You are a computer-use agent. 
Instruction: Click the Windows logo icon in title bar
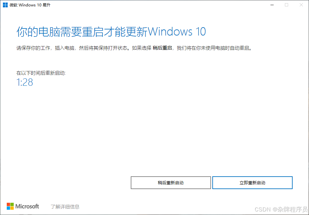coord(5,5)
